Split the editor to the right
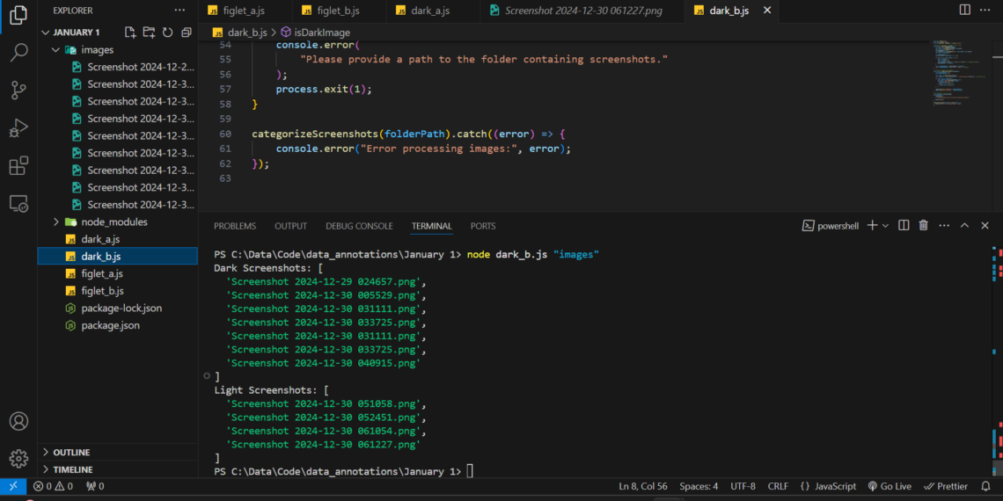Screen dimensions: 1003x501 964,11
